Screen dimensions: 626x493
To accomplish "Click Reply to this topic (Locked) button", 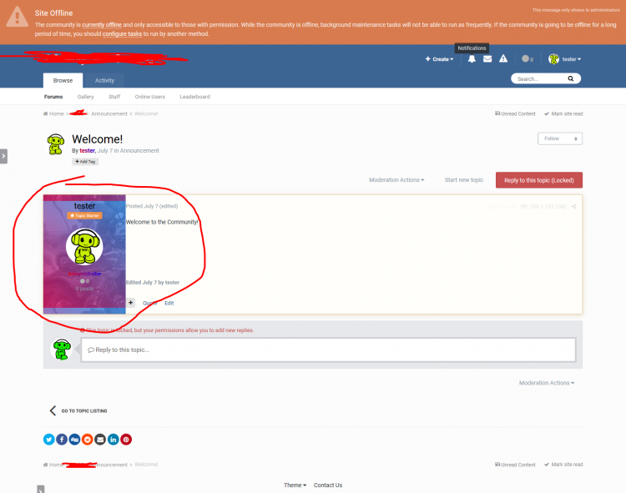I will (x=538, y=180).
